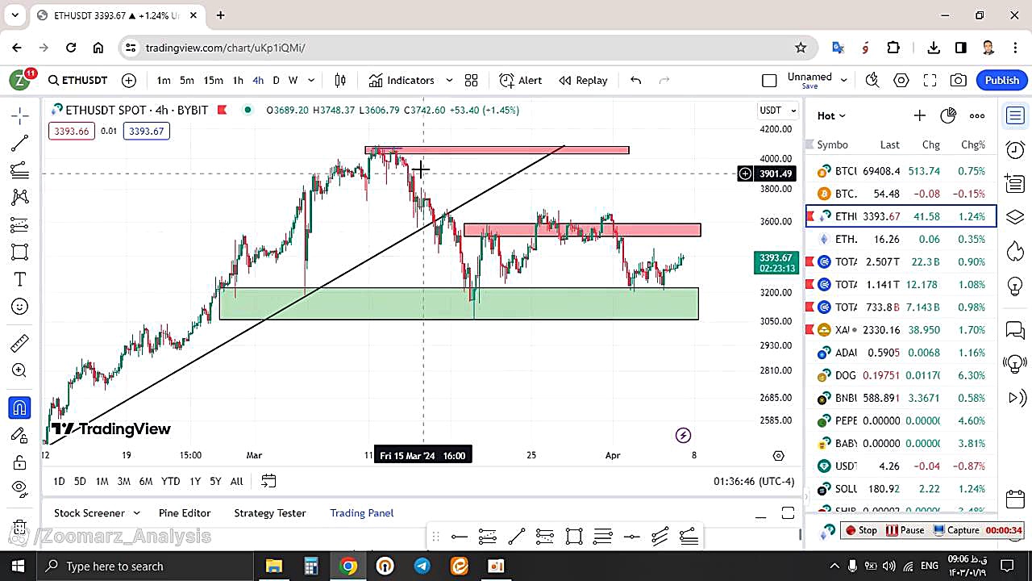Viewport: 1032px width, 581px height.
Task: Hide all drawings with eye icon
Action: click(x=20, y=487)
